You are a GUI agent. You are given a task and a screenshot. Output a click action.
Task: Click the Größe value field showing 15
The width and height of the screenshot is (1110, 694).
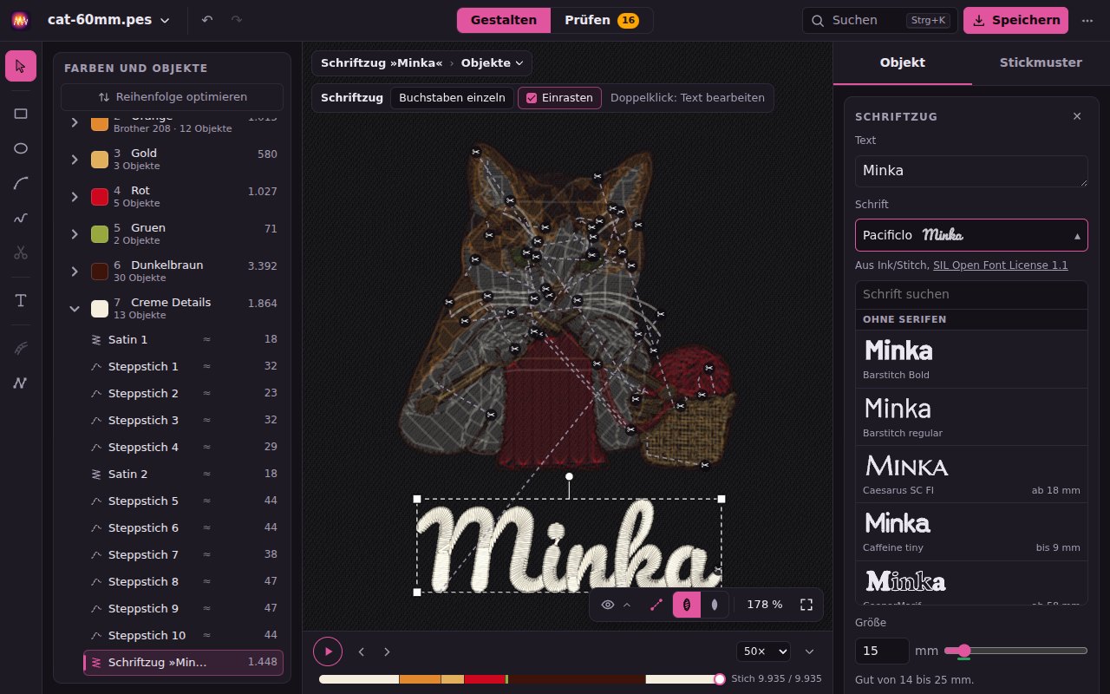[882, 651]
